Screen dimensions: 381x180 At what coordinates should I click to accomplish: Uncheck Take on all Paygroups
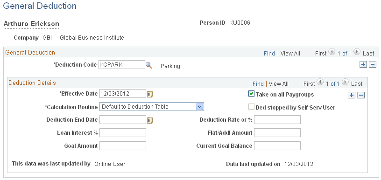coord(251,94)
